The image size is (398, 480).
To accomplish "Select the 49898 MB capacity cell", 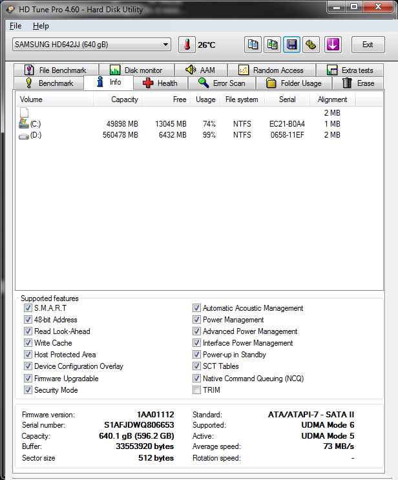I will [x=122, y=124].
